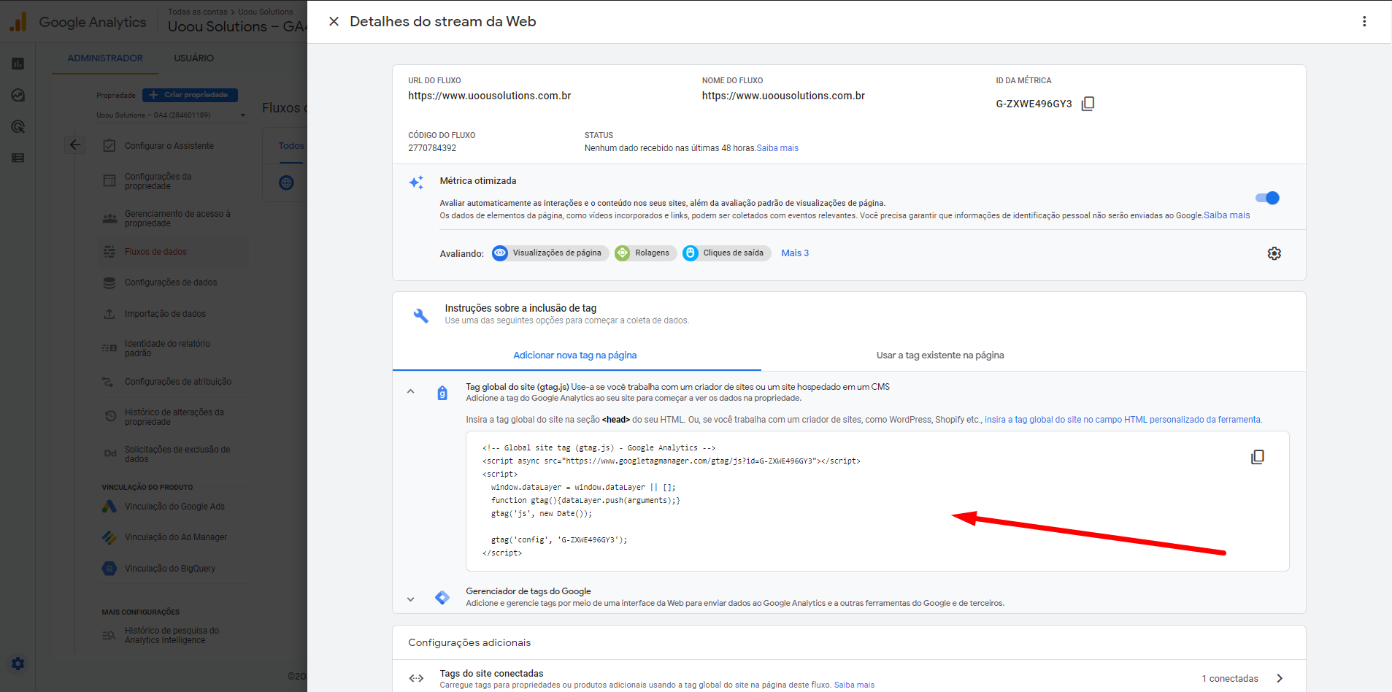
Task: Collapse the Tag global do site section
Action: pyautogui.click(x=411, y=392)
